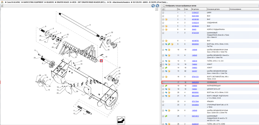Select callout 17 on the diagram
This screenshot has height=125, width=259.
pos(101,61)
